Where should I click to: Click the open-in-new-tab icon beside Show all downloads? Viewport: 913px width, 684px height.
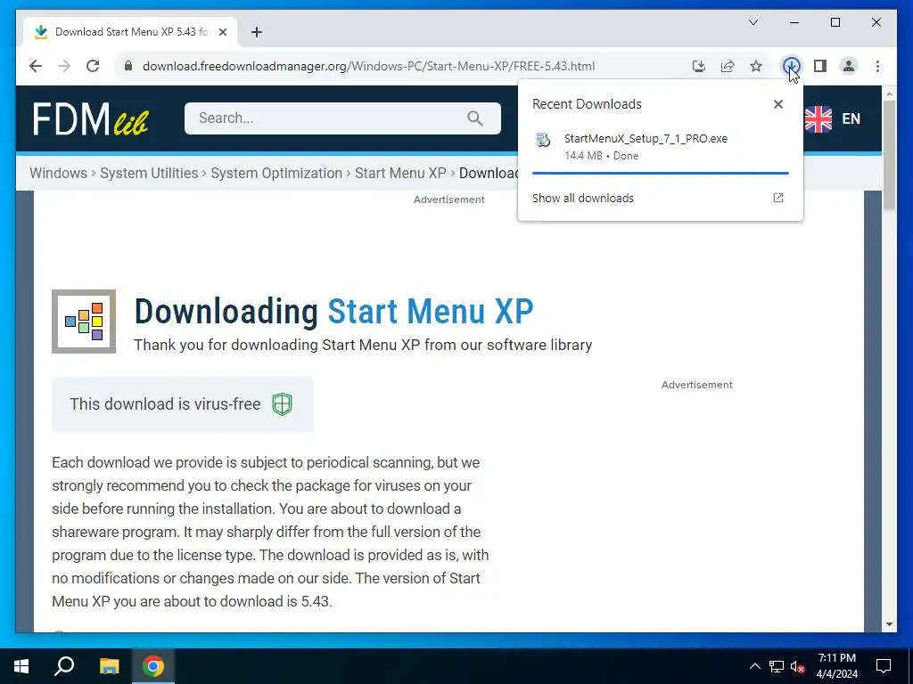(777, 198)
